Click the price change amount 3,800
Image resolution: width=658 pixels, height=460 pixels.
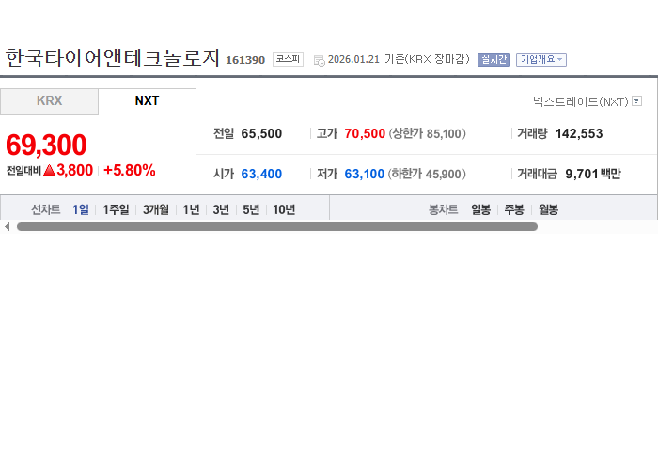pyautogui.click(x=74, y=170)
